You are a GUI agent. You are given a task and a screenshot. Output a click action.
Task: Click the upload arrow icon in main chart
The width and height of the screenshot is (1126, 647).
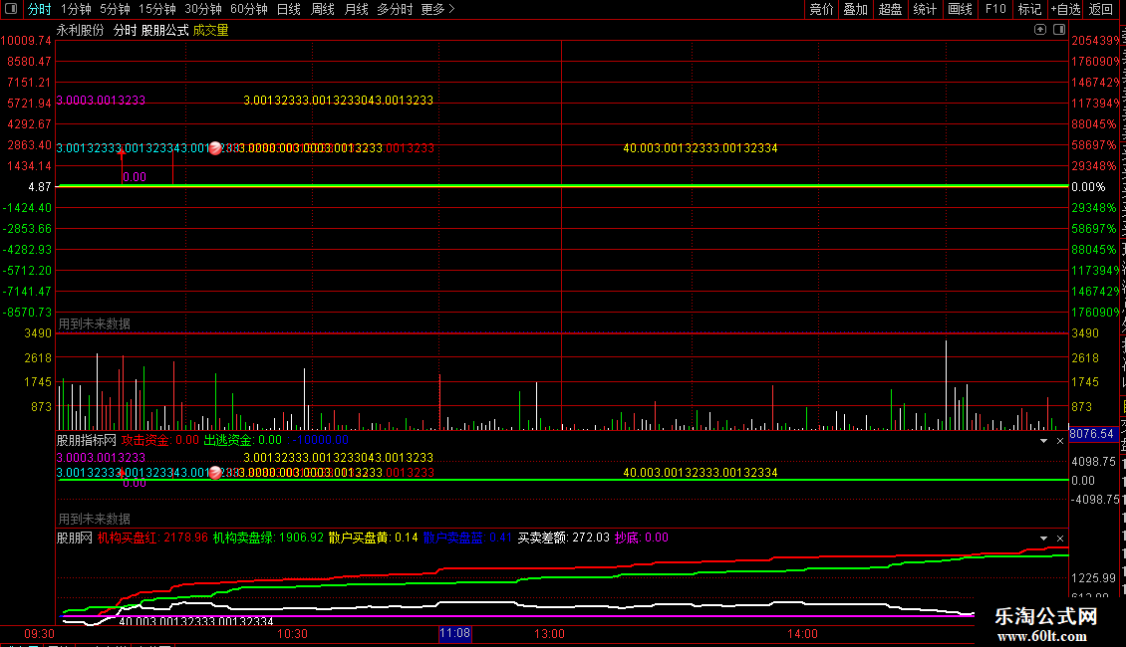click(x=1040, y=30)
